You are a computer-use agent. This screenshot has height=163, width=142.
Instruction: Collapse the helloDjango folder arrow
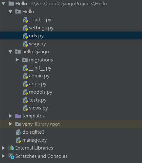[10, 52]
